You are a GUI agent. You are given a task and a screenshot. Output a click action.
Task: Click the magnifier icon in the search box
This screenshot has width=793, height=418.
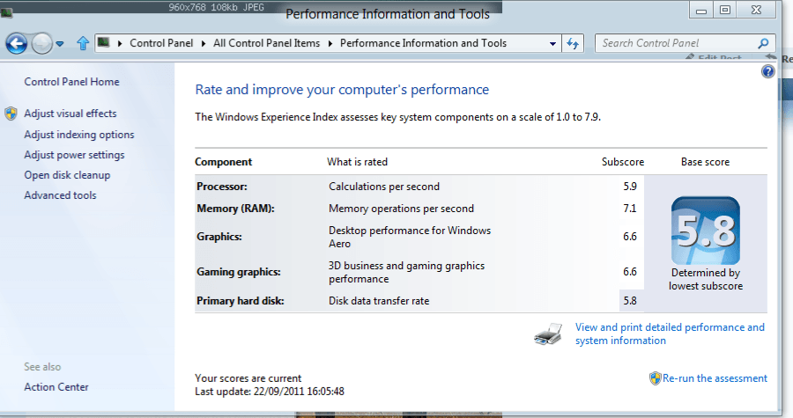coord(763,43)
